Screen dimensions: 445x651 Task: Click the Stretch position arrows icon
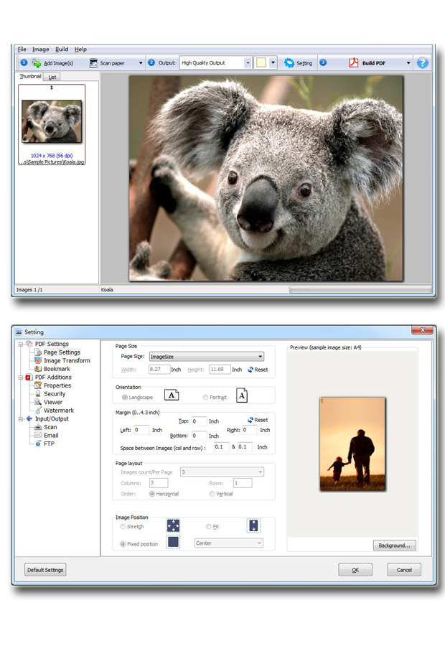[x=173, y=525]
